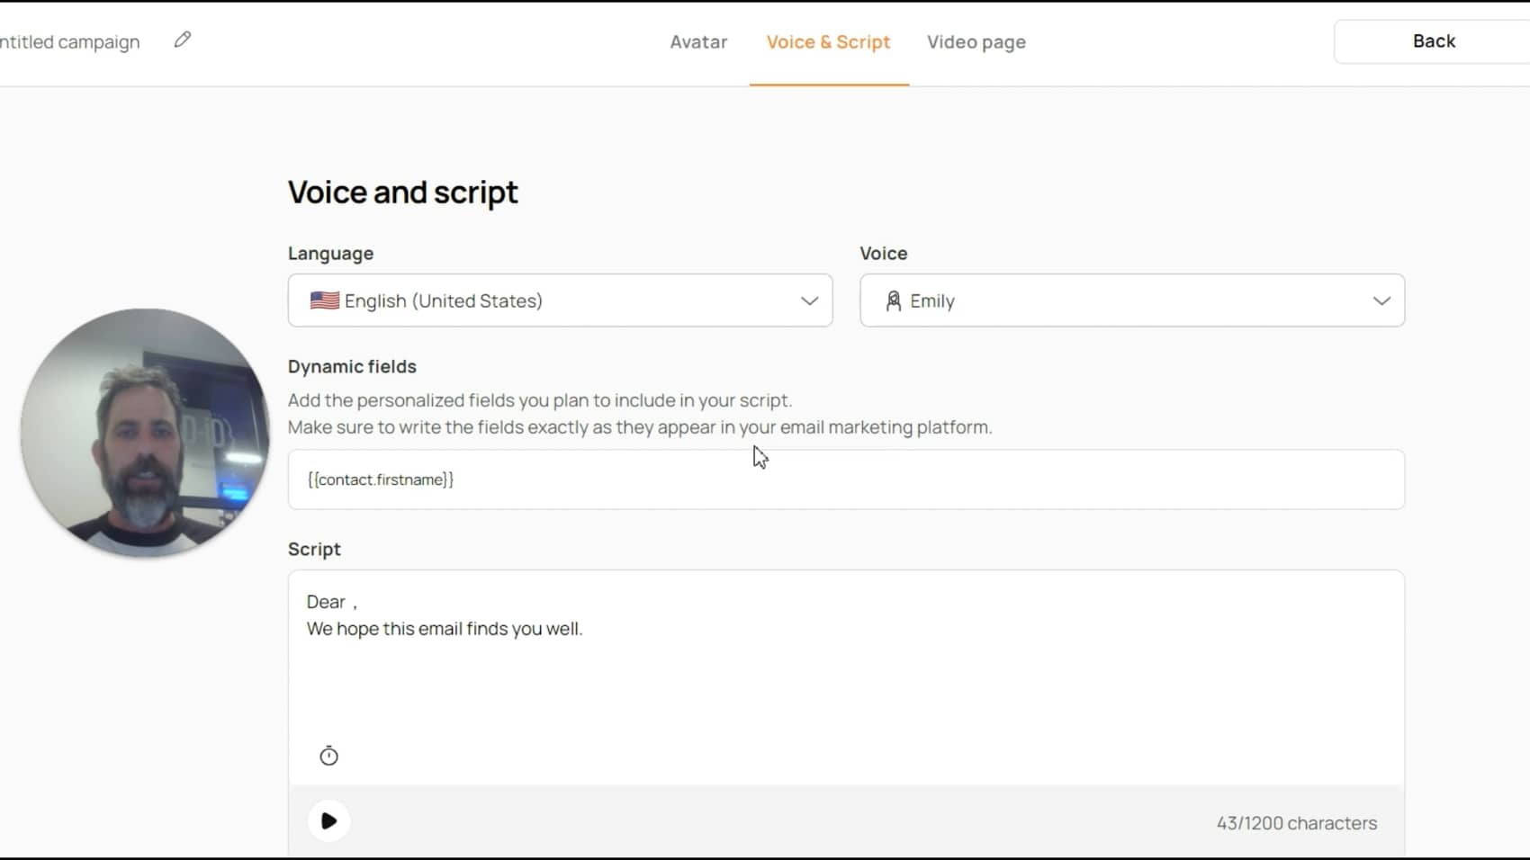Click the pencil icon to rename campaign

[x=183, y=40]
